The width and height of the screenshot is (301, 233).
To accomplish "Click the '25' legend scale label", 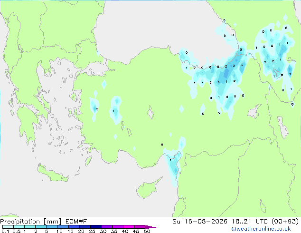I will [x=92, y=231].
